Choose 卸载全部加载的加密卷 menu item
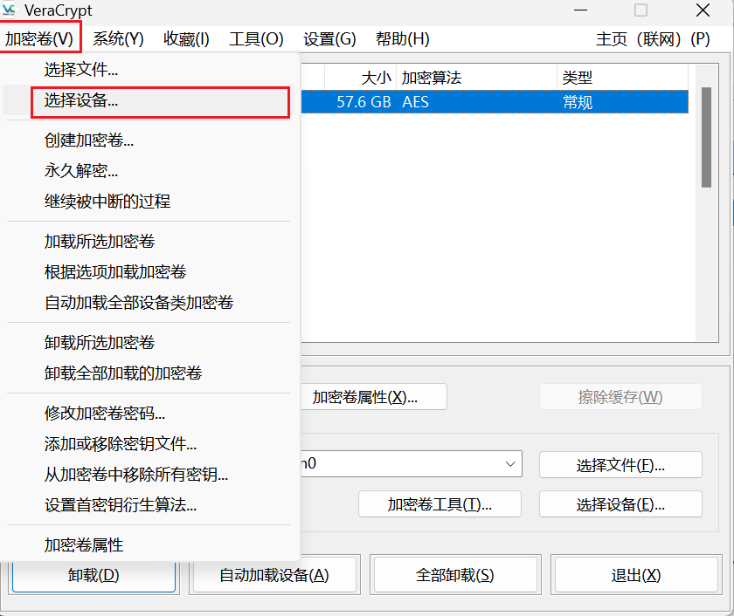734x616 pixels. [123, 373]
